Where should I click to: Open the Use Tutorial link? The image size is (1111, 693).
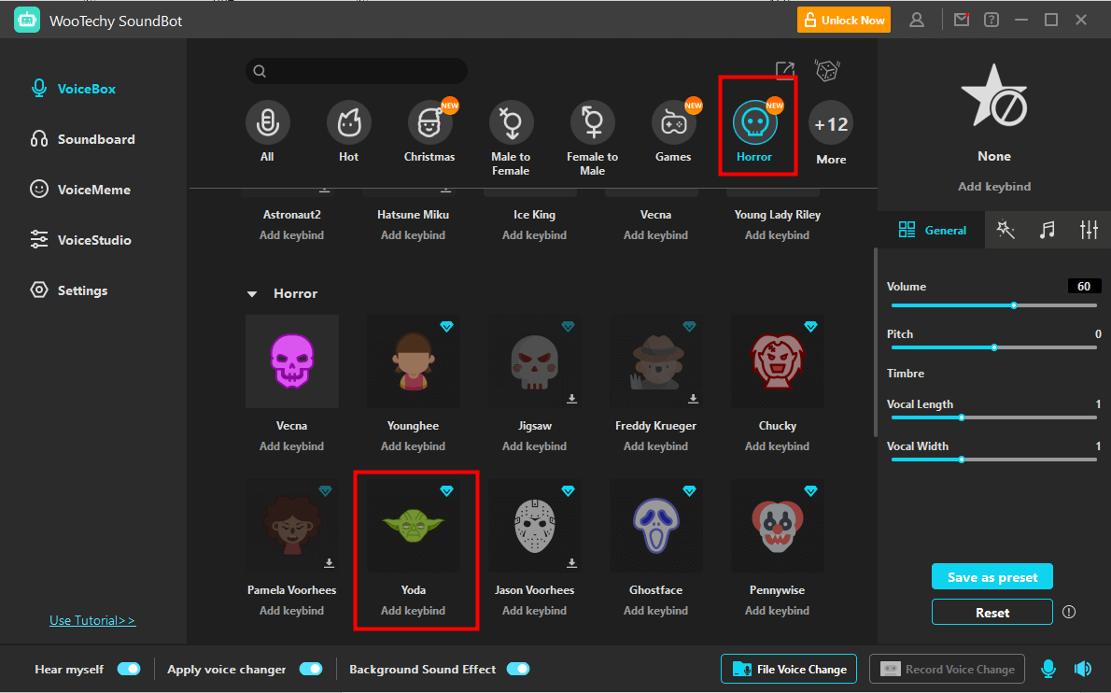(x=92, y=620)
